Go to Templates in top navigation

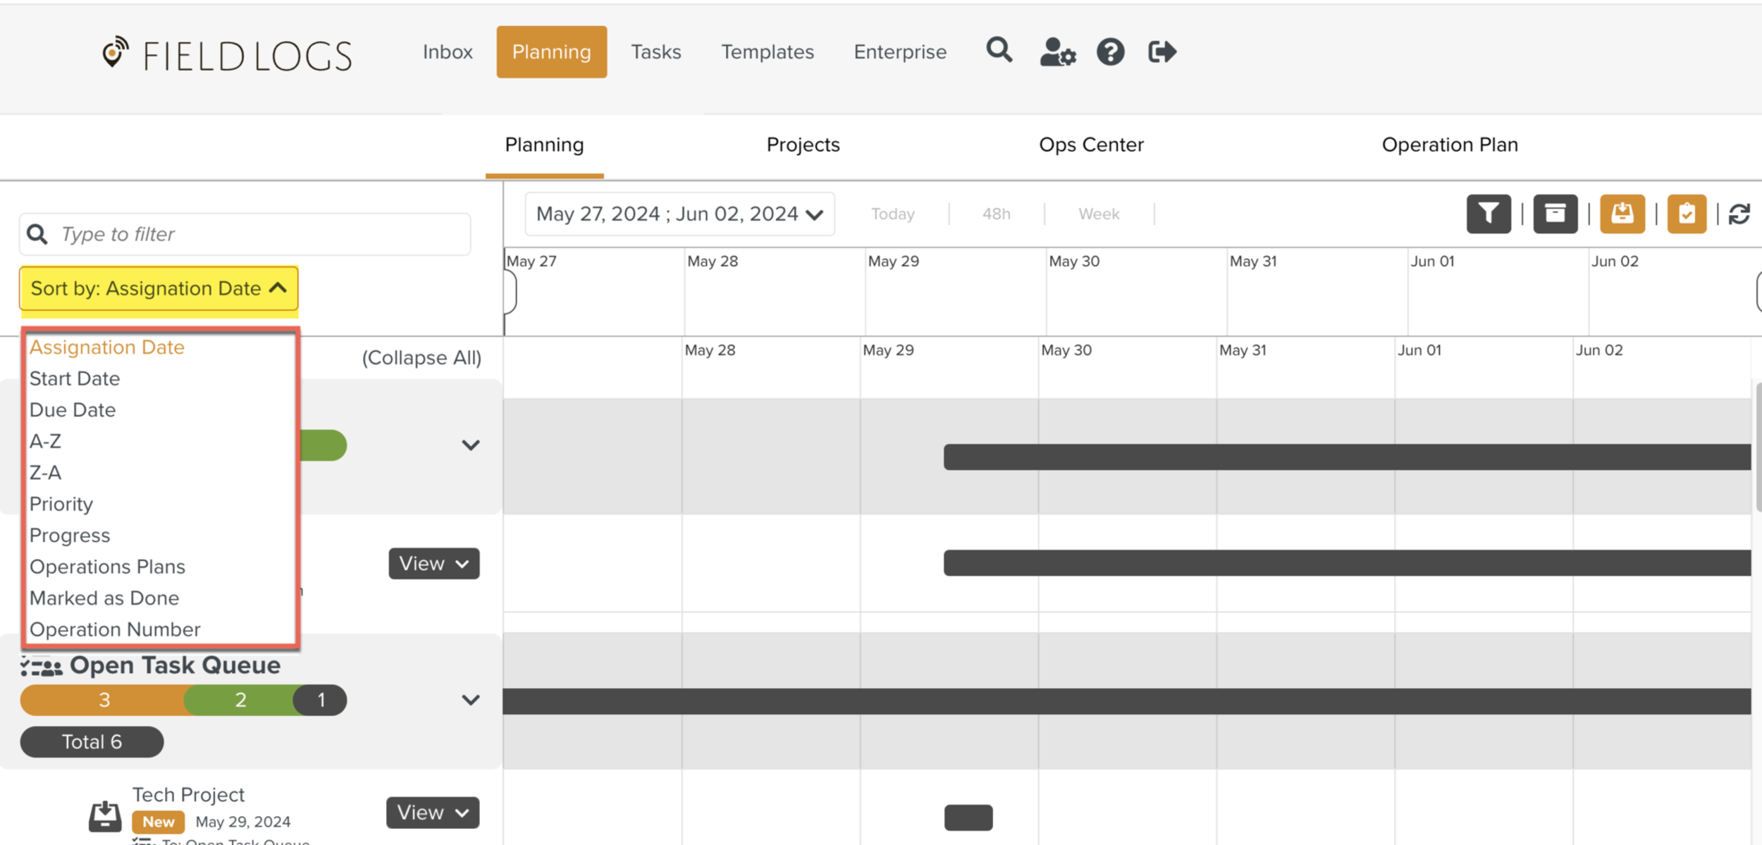pyautogui.click(x=767, y=52)
